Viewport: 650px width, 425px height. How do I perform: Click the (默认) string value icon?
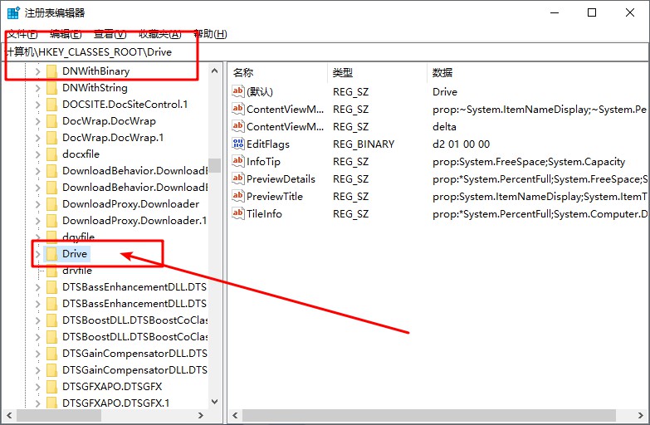click(x=238, y=91)
